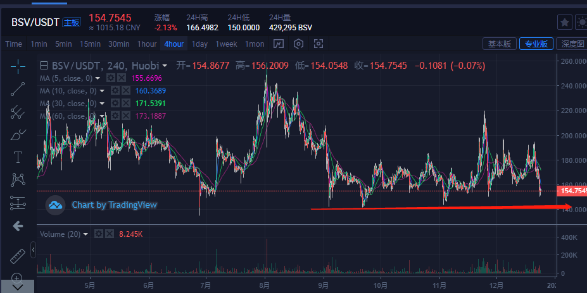Click the ≈ 1015.18 CNY price
Viewport: 587px width, 293px height.
[x=115, y=28]
